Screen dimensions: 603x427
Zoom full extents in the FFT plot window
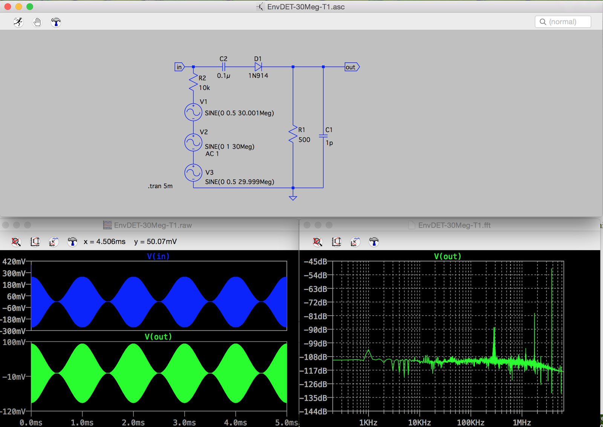[318, 242]
